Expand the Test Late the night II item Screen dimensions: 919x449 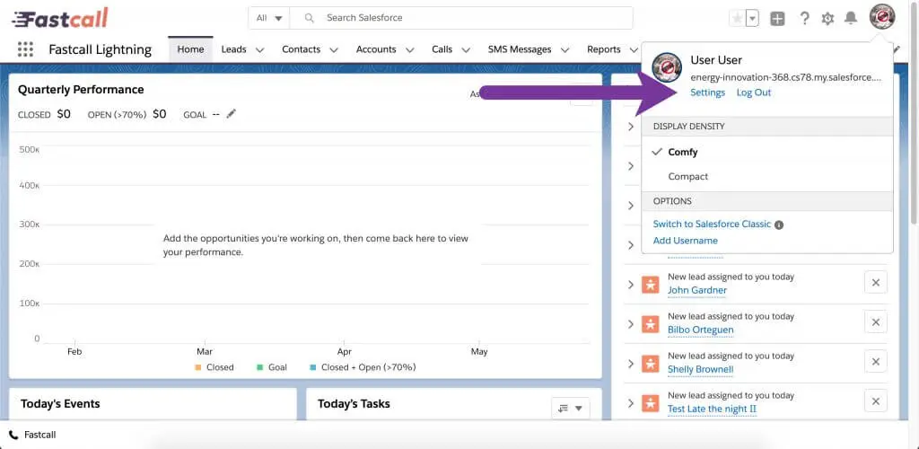tap(631, 403)
